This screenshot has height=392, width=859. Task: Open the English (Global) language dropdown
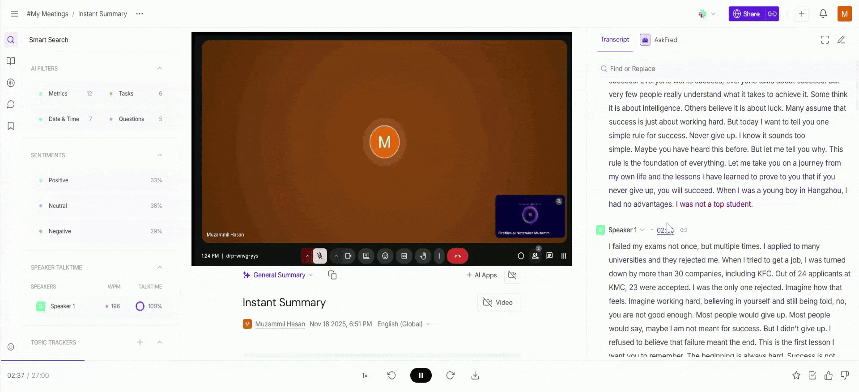pyautogui.click(x=404, y=324)
